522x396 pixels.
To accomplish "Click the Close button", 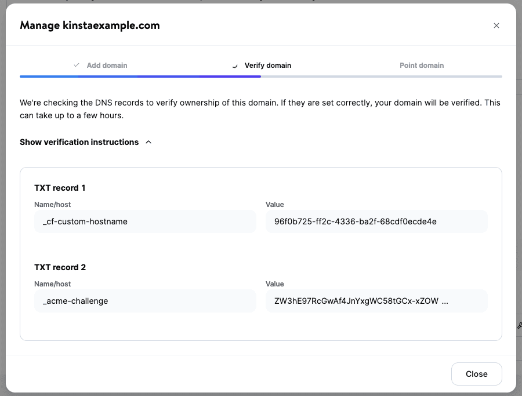I will point(477,373).
